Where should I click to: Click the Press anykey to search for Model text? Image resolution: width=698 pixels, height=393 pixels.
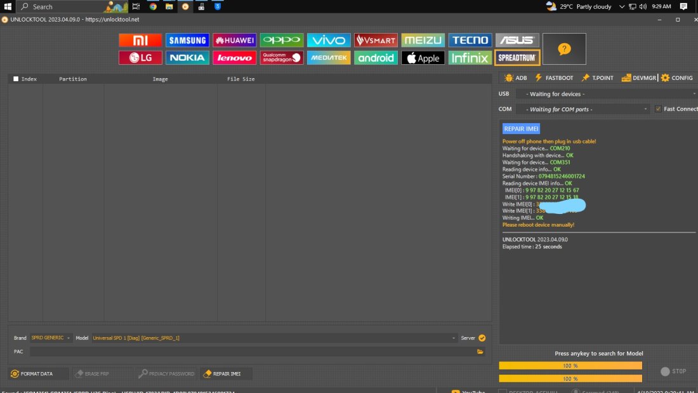599,354
